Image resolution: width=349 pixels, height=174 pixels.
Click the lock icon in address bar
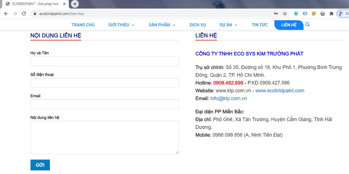click(35, 14)
